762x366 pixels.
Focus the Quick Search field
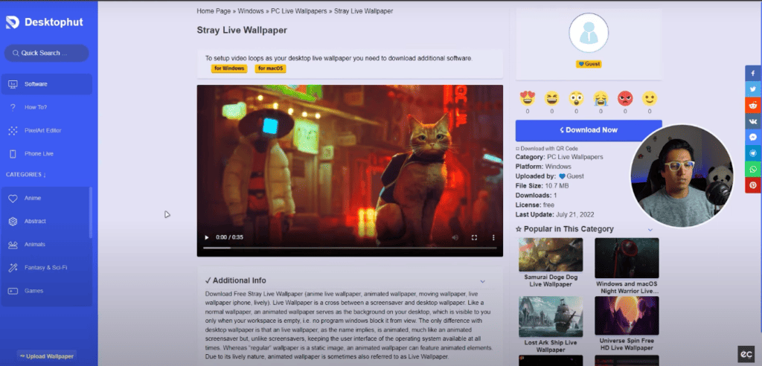tap(47, 53)
